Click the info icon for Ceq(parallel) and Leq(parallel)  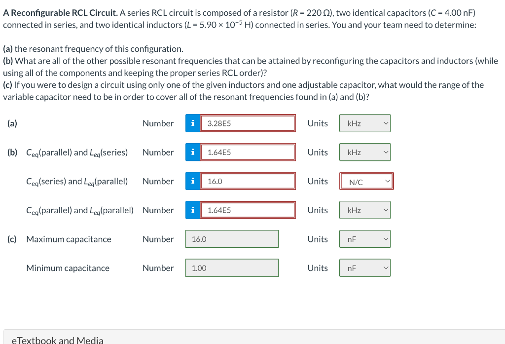[192, 210]
